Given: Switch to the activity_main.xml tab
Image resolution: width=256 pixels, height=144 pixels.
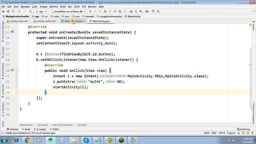Looking at the screenshot, I should (19, 21).
